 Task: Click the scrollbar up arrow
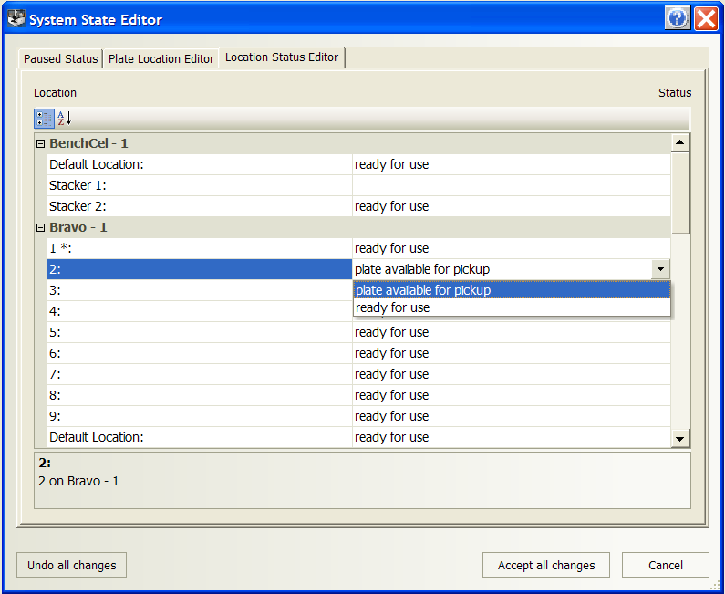[x=680, y=143]
